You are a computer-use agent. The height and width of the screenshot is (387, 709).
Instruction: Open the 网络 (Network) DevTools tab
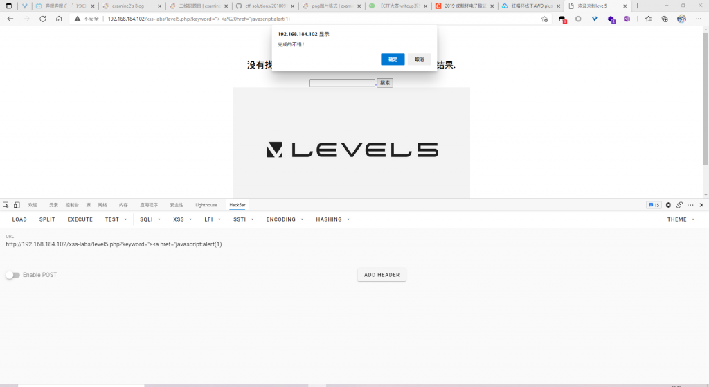pos(102,205)
